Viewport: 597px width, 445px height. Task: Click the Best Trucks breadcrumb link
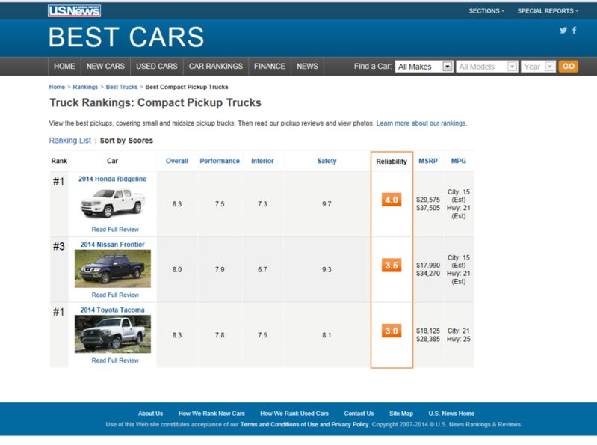122,87
